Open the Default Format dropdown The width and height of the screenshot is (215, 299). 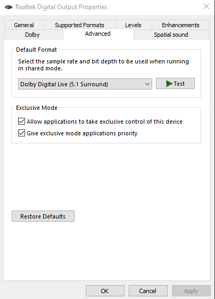pyautogui.click(x=85, y=84)
